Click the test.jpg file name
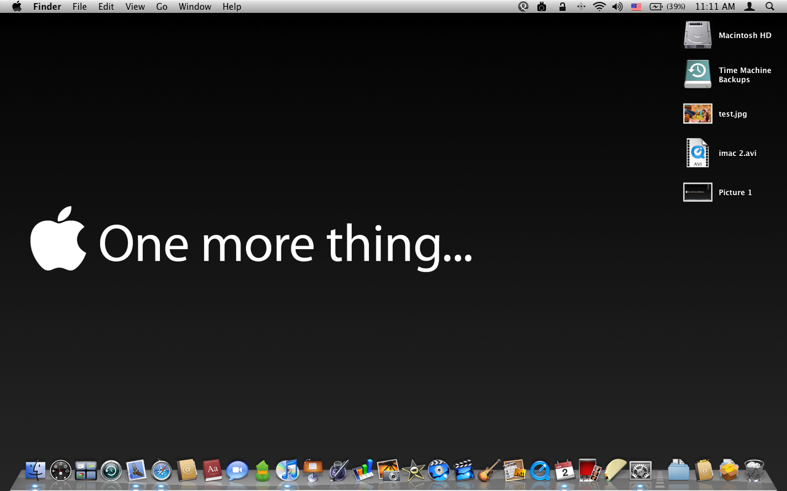 [x=733, y=114]
